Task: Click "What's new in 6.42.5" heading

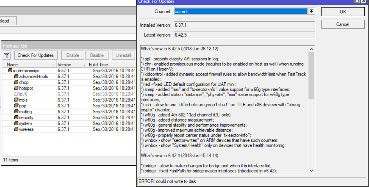Action: pyautogui.click(x=180, y=49)
